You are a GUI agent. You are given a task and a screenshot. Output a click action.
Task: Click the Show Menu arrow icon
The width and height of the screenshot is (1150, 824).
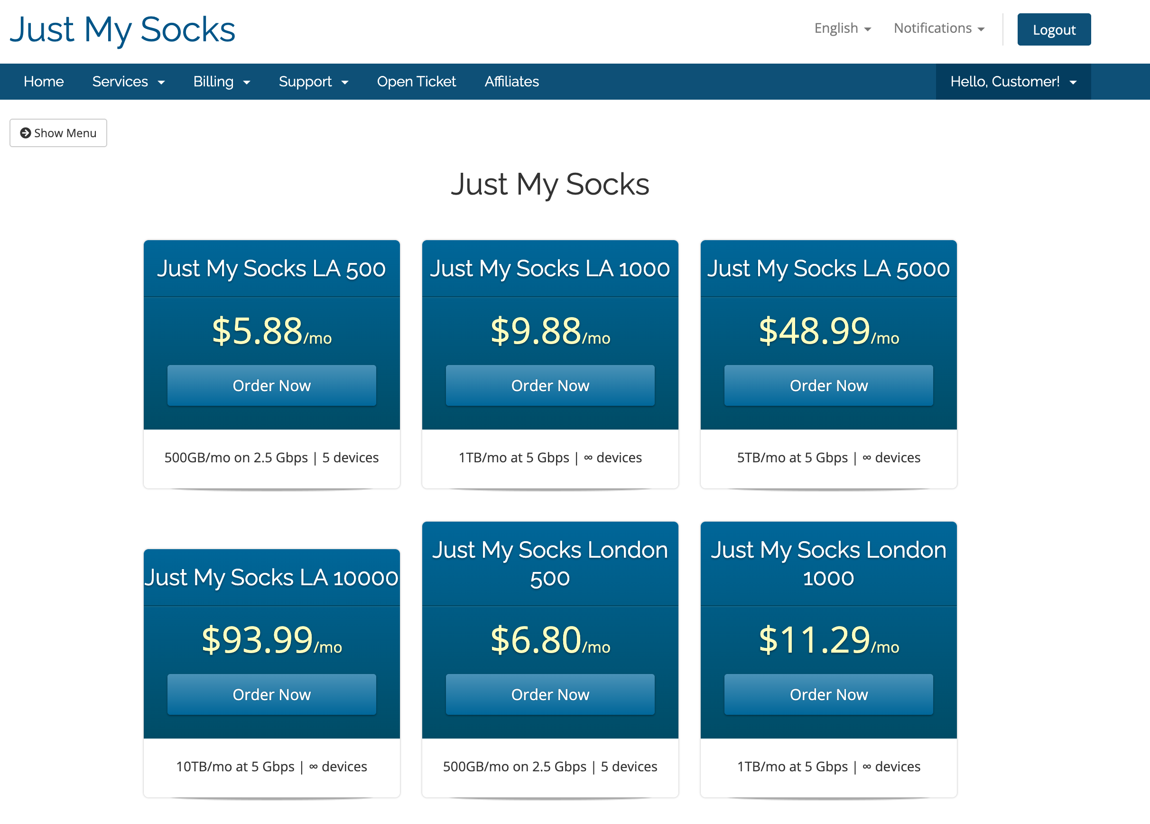point(25,133)
